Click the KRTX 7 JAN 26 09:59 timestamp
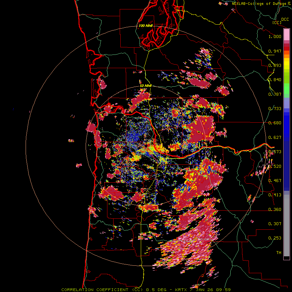 pyautogui.click(x=203, y=290)
